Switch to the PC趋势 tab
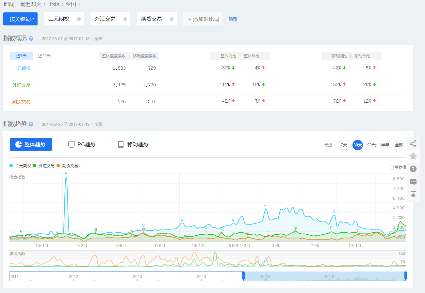The height and width of the screenshot is (293, 425). pyautogui.click(x=82, y=144)
